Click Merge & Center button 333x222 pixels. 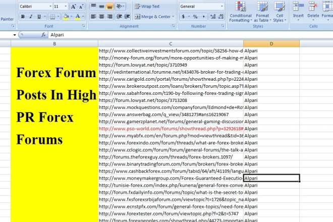[x=152, y=17]
